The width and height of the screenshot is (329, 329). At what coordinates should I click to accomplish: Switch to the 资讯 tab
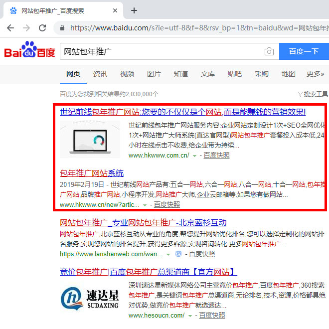[x=100, y=74]
